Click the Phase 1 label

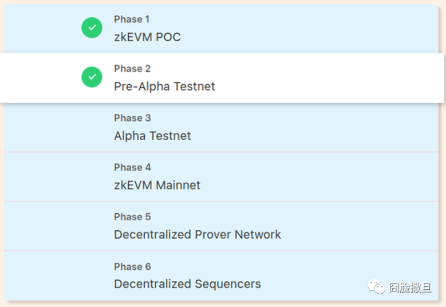pyautogui.click(x=132, y=19)
